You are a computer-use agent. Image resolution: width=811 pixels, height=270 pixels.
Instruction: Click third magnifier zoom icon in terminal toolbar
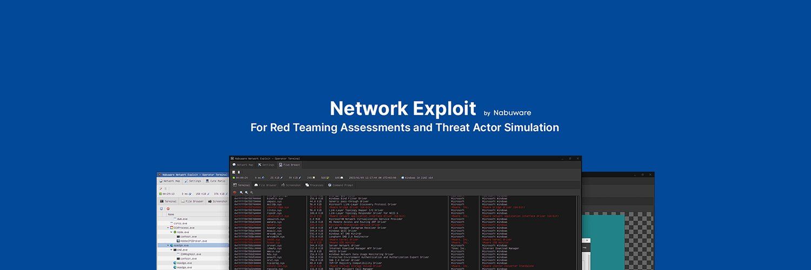251,193
